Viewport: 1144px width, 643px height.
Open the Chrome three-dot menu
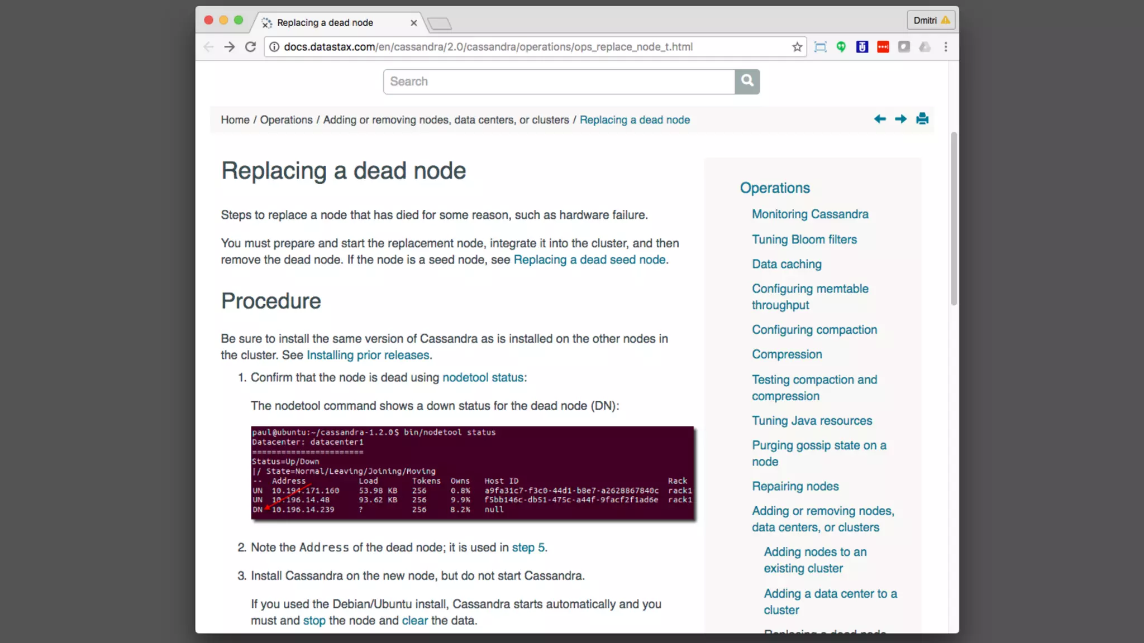[946, 47]
